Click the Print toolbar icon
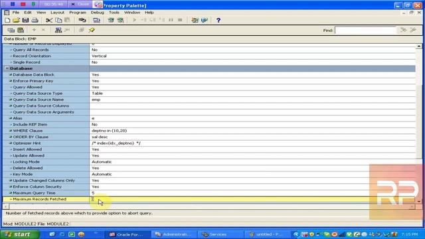Viewport: 425px width, 239px height. click(35, 21)
